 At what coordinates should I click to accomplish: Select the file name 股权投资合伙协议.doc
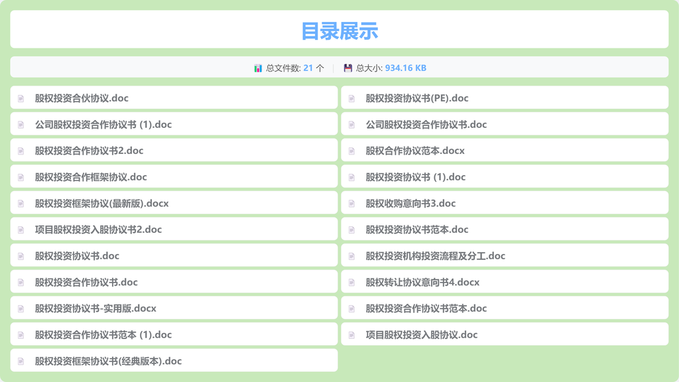click(x=82, y=98)
